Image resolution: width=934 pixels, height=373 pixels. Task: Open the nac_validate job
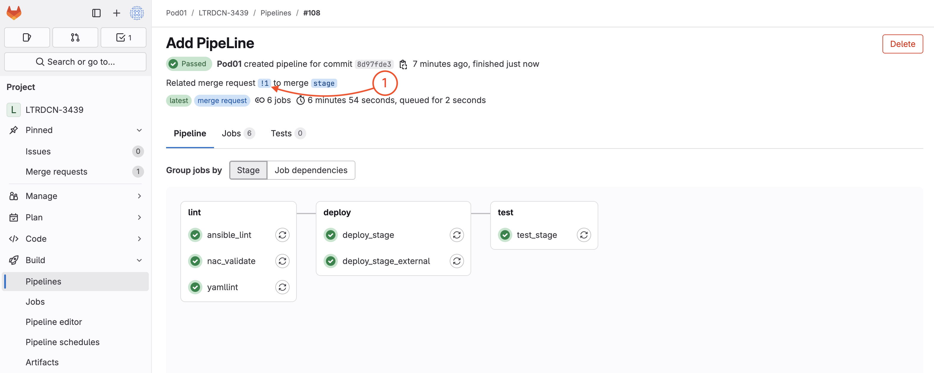tap(231, 261)
